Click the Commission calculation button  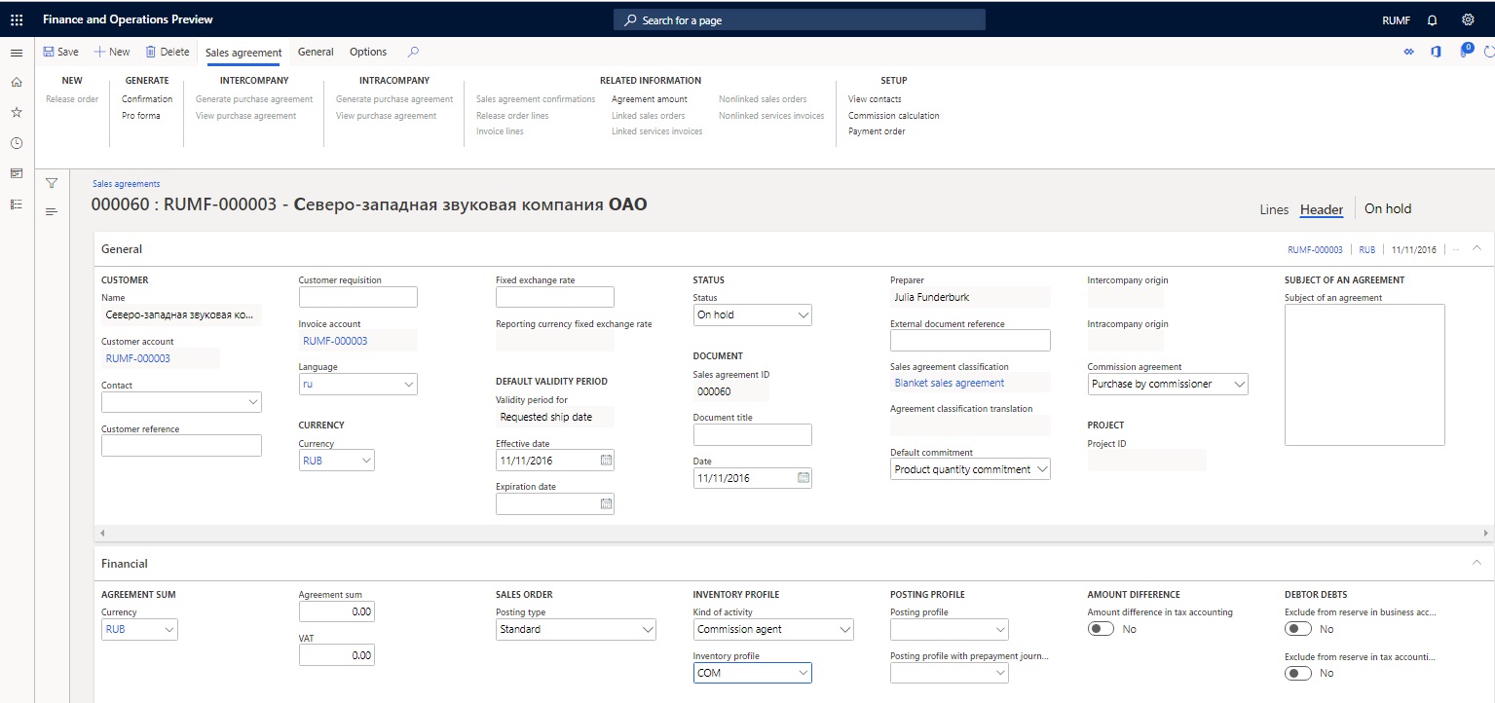coord(894,115)
